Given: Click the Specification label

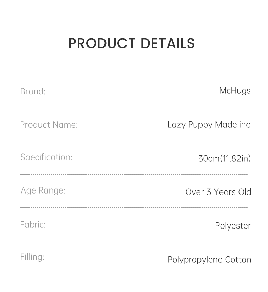Looking at the screenshot, I should [x=46, y=157].
